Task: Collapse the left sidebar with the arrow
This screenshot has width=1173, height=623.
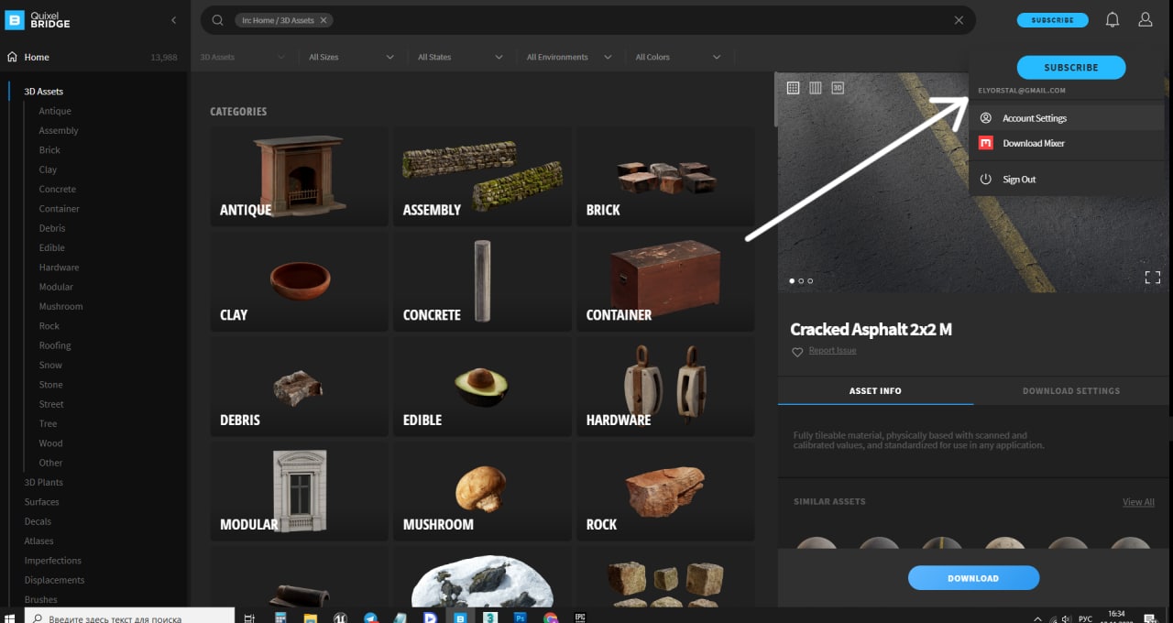Action: pos(174,20)
